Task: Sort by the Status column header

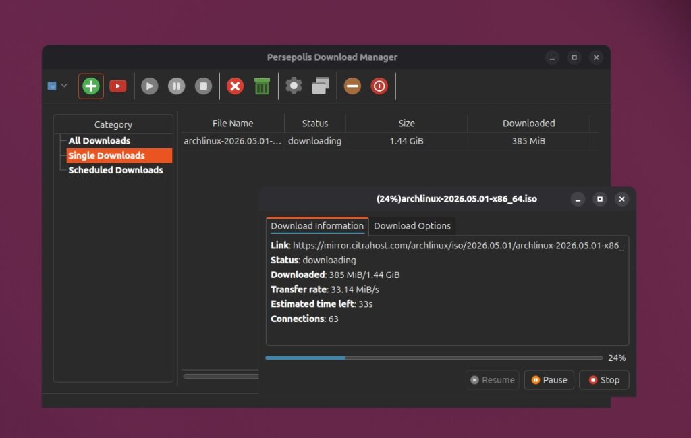Action: pos(314,124)
